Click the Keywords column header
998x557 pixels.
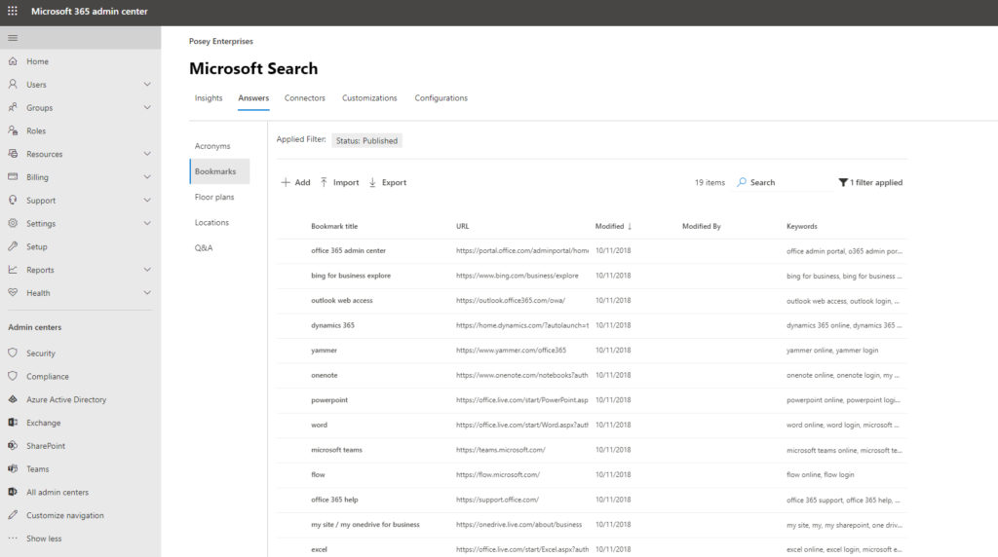801,226
